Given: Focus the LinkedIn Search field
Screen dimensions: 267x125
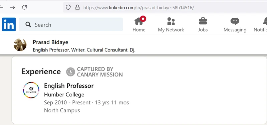Looking at the screenshot, I should pyautogui.click(x=71, y=24).
